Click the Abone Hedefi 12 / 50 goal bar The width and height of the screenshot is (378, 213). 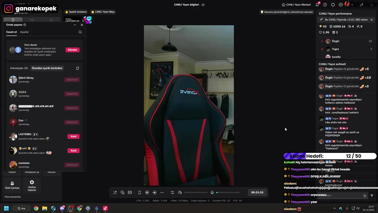coord(330,156)
